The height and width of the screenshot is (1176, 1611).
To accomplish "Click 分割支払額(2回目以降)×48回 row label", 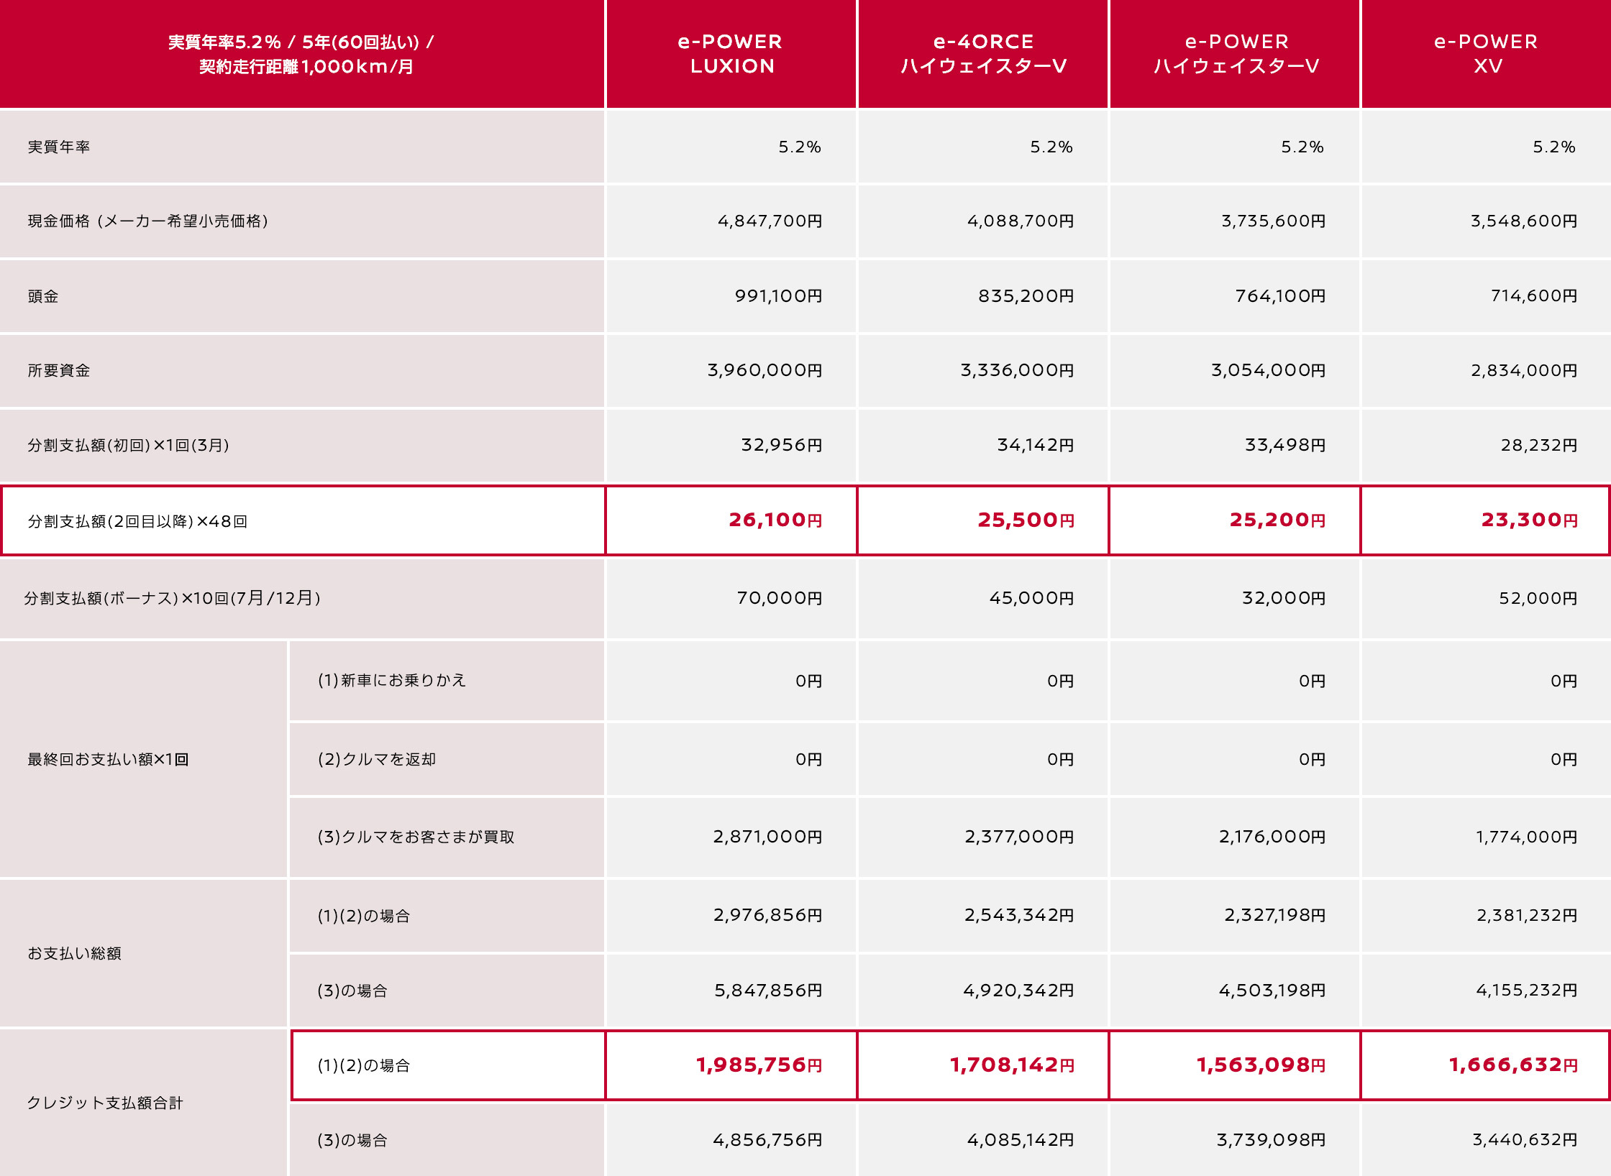I will pyautogui.click(x=137, y=522).
